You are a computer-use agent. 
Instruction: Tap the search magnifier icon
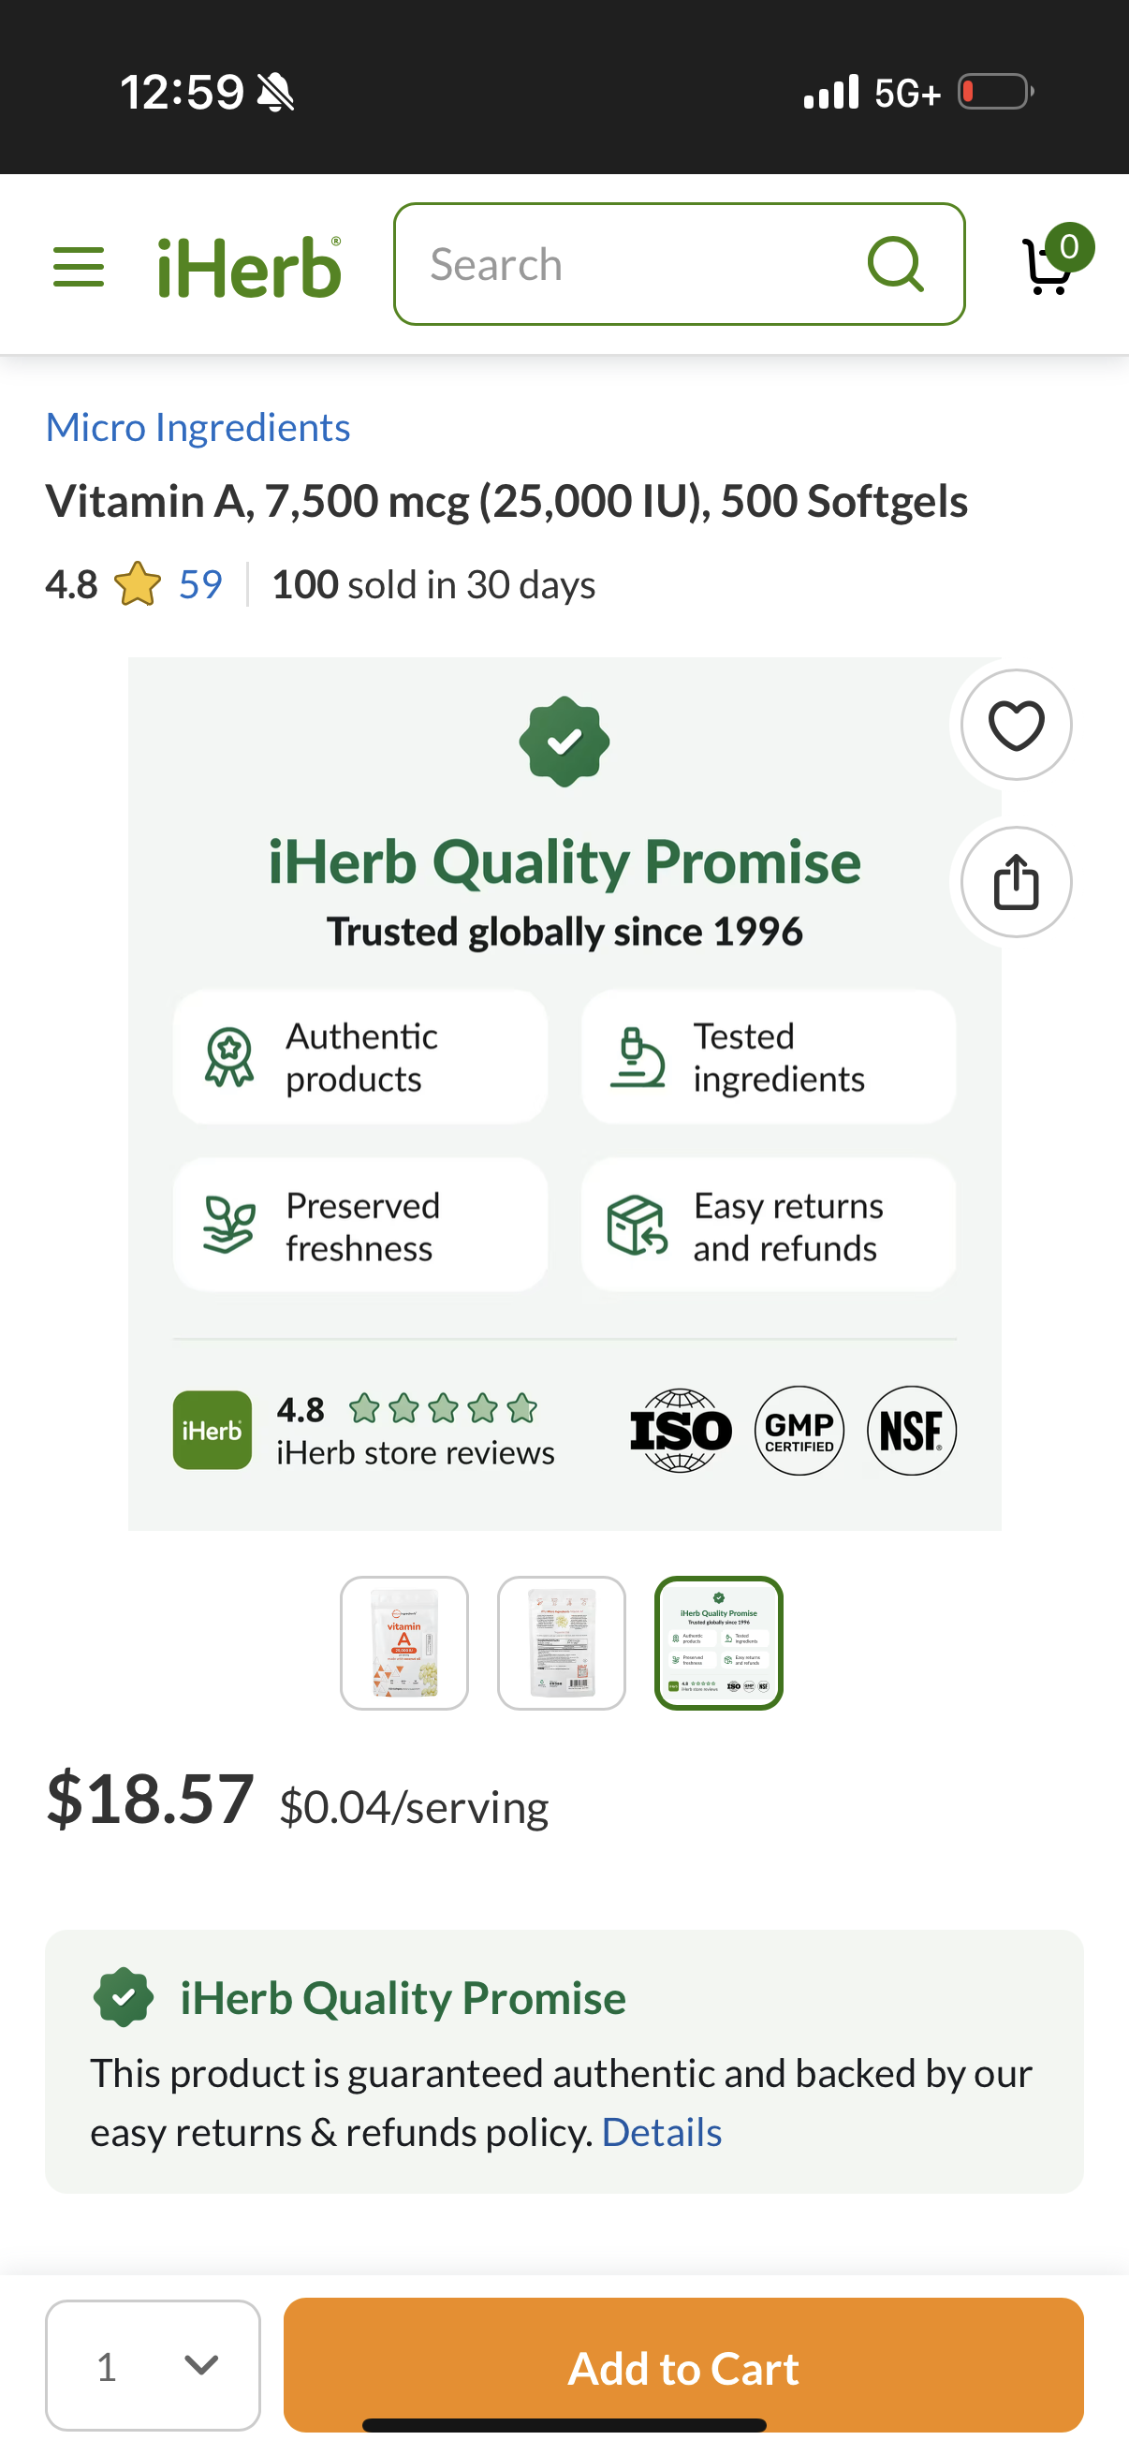click(x=896, y=264)
